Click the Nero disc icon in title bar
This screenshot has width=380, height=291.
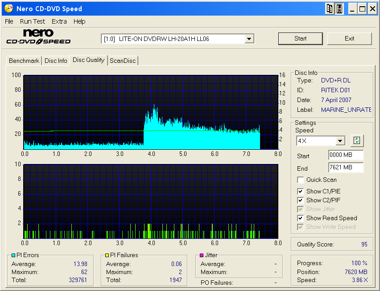(9, 8)
